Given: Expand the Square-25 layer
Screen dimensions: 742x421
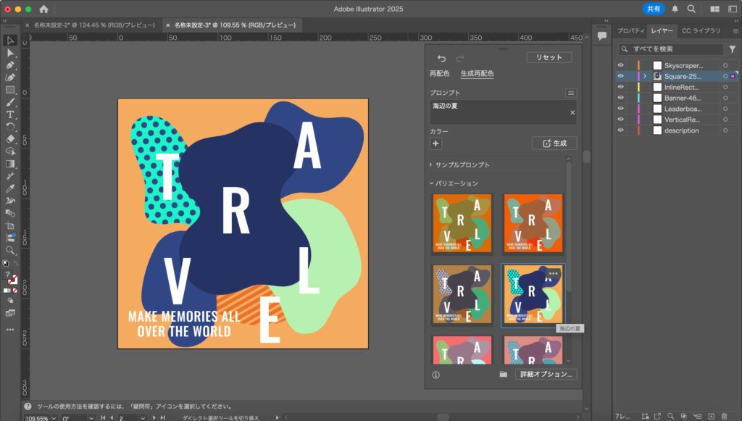Looking at the screenshot, I should click(x=644, y=76).
